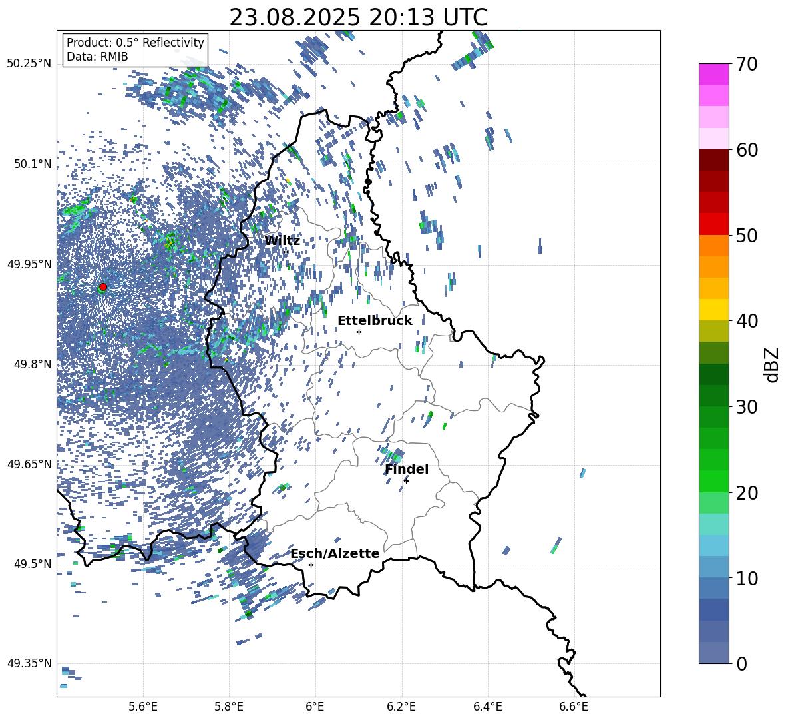Click the red radar site marker

tap(103, 286)
